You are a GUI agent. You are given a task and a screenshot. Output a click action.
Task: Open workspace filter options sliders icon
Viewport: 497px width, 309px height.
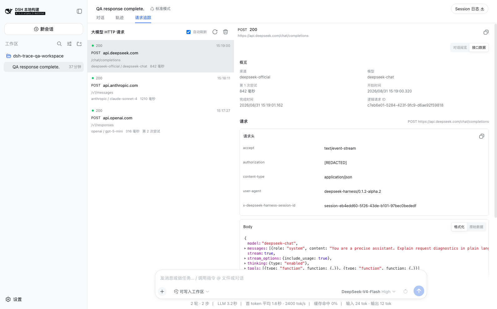click(69, 44)
